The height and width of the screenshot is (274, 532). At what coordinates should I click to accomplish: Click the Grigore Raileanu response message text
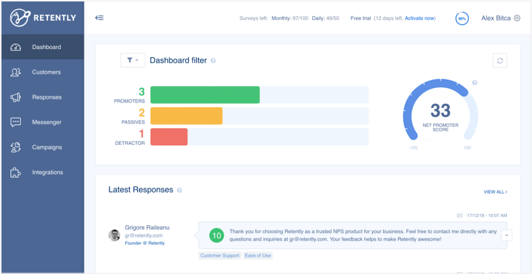click(x=363, y=236)
